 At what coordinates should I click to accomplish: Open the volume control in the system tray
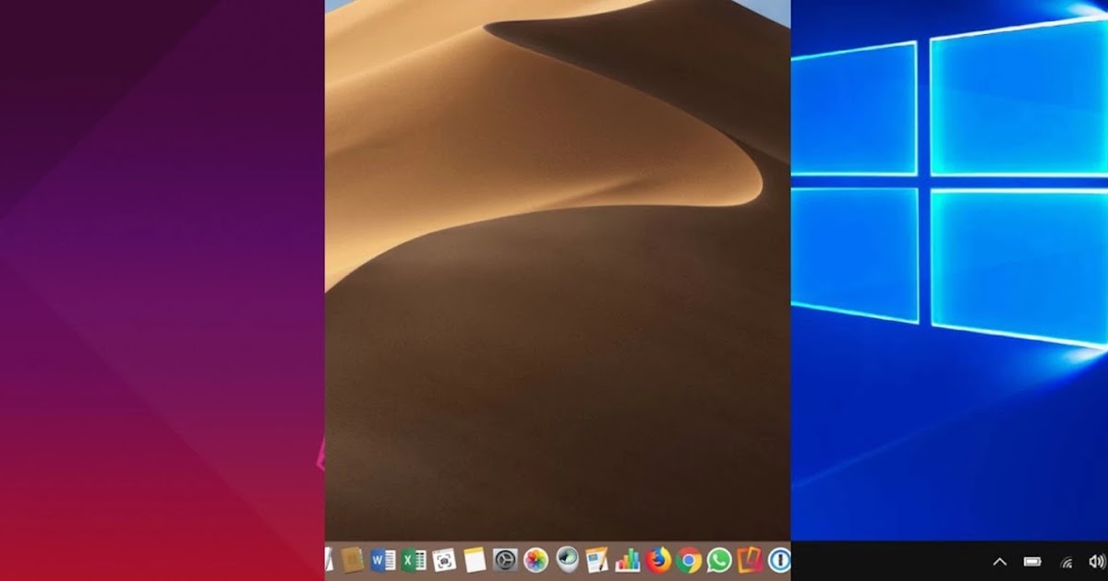tap(1097, 563)
